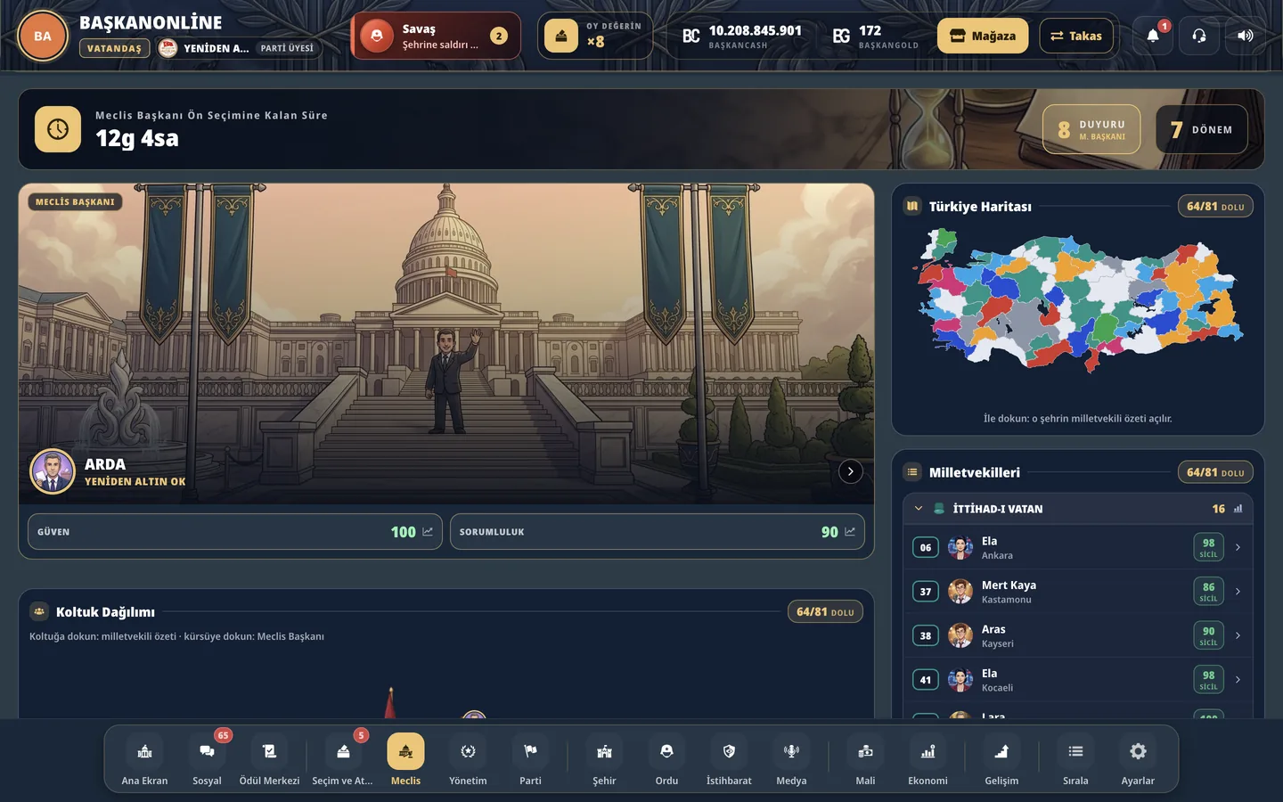This screenshot has width=1283, height=802.
Task: Open the notifications bell
Action: [x=1153, y=36]
